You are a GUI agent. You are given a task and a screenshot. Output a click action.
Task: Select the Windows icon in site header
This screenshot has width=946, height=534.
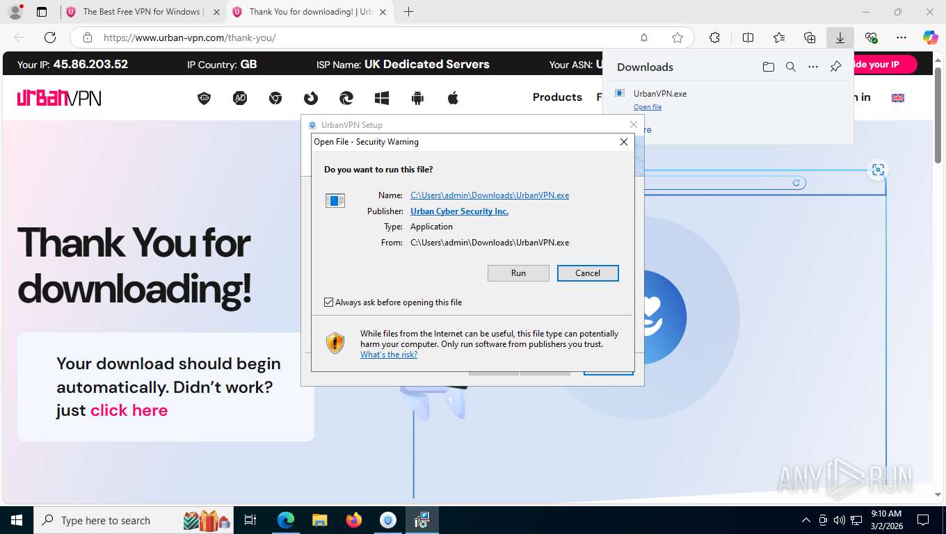pos(382,98)
